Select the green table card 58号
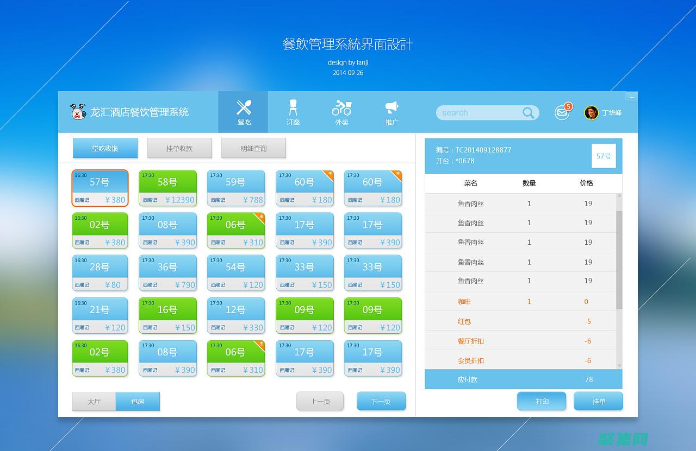Image resolution: width=696 pixels, height=451 pixels. pyautogui.click(x=168, y=188)
